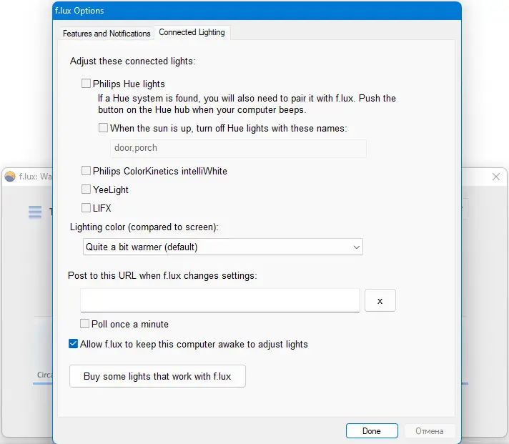Close the background f.lux window
This screenshot has height=444, width=509.
[x=496, y=177]
